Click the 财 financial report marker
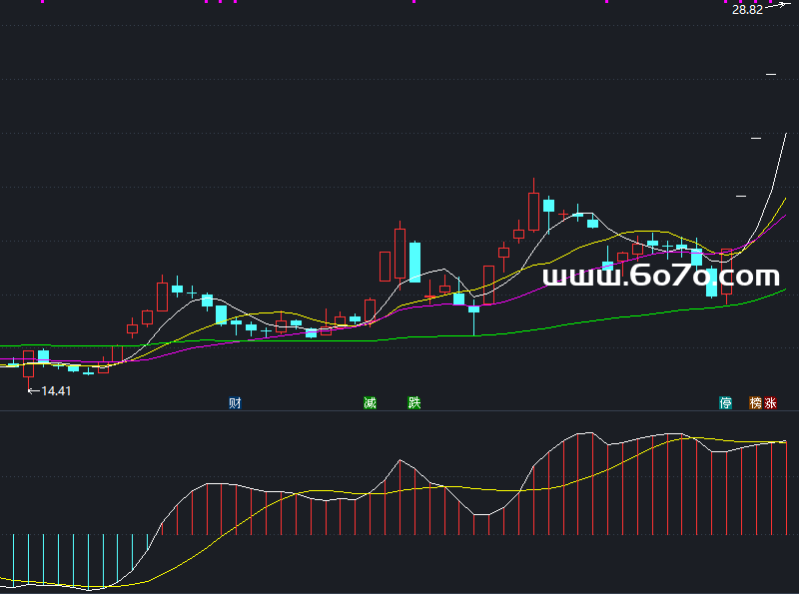 click(x=236, y=403)
